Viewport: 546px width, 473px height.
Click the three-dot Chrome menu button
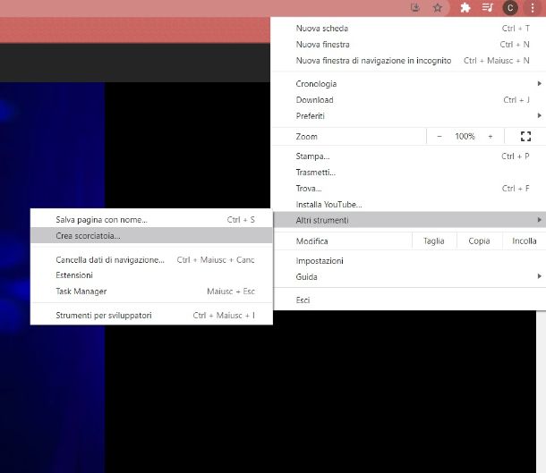tap(533, 8)
